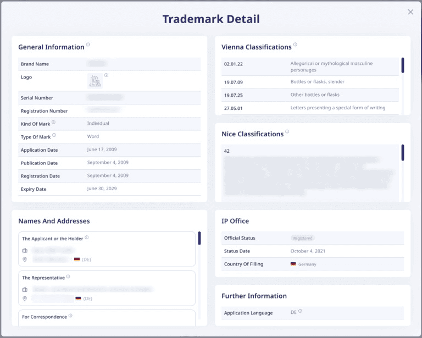Image resolution: width=422 pixels, height=338 pixels.
Task: Click Status Date 'October 4, 2021'
Action: (x=308, y=251)
